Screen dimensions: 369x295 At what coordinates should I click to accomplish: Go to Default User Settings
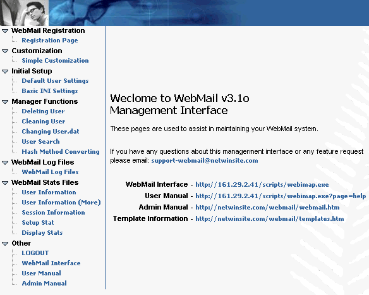point(55,81)
